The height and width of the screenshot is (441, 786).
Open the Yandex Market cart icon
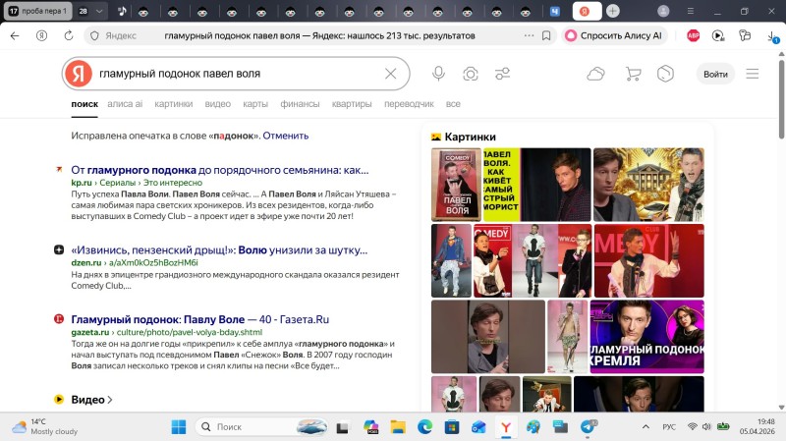633,74
